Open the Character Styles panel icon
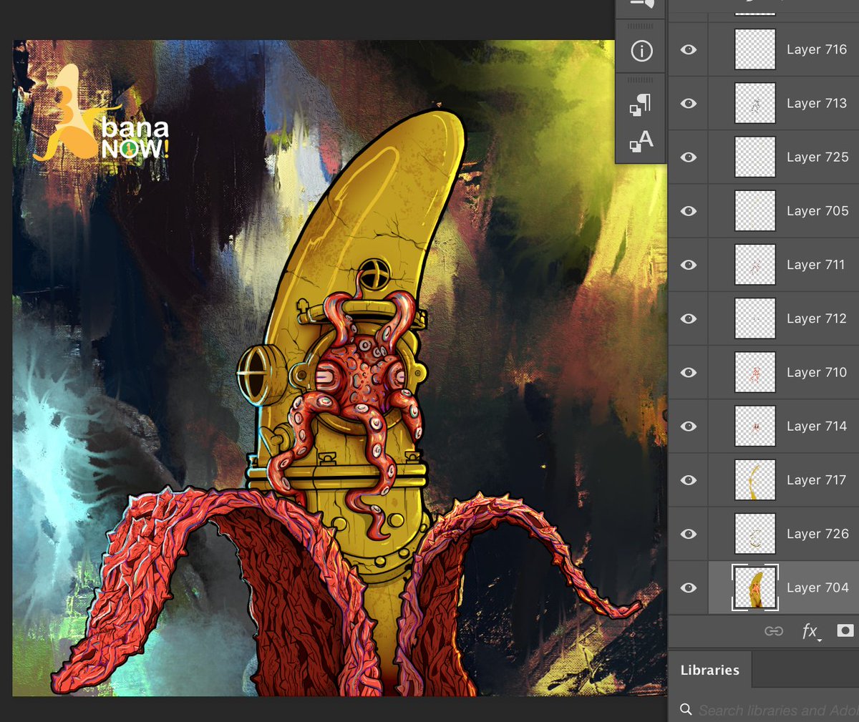The height and width of the screenshot is (722, 859). click(x=641, y=141)
